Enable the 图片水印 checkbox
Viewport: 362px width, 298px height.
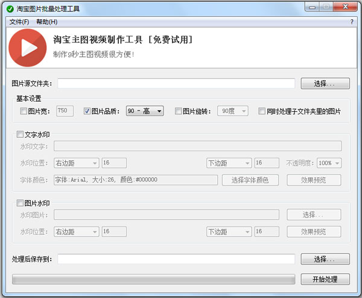[21, 203]
